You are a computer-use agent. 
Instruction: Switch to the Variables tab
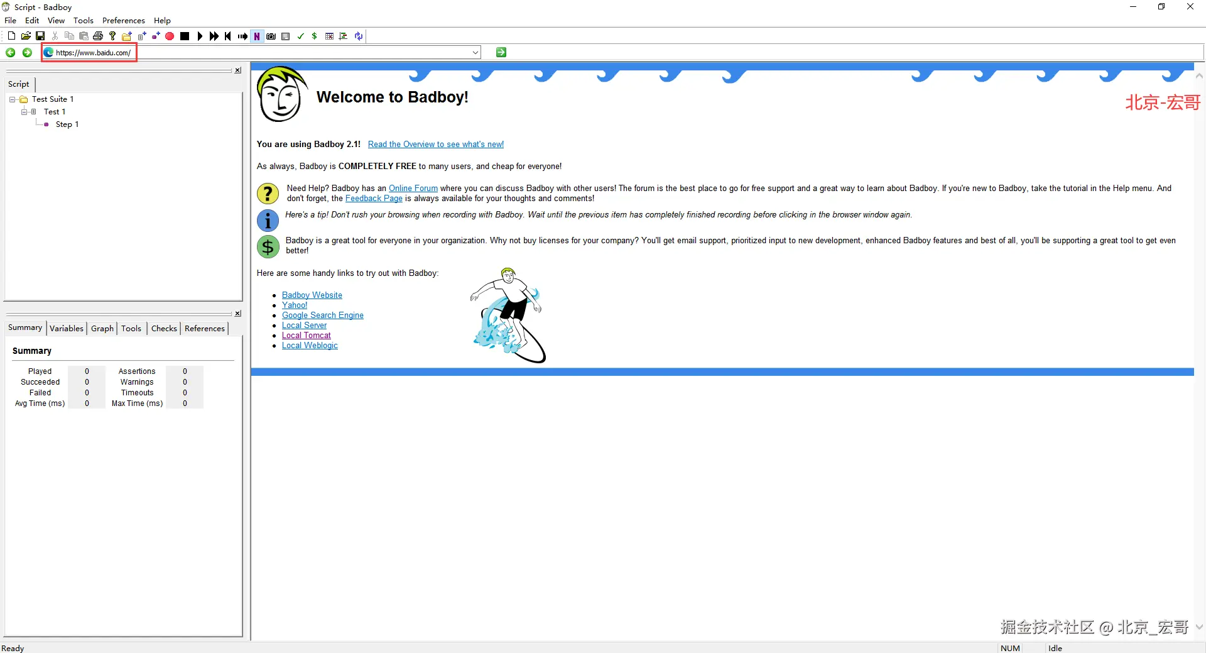coord(67,328)
